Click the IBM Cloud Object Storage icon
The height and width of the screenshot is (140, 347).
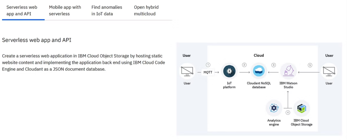point(301,108)
